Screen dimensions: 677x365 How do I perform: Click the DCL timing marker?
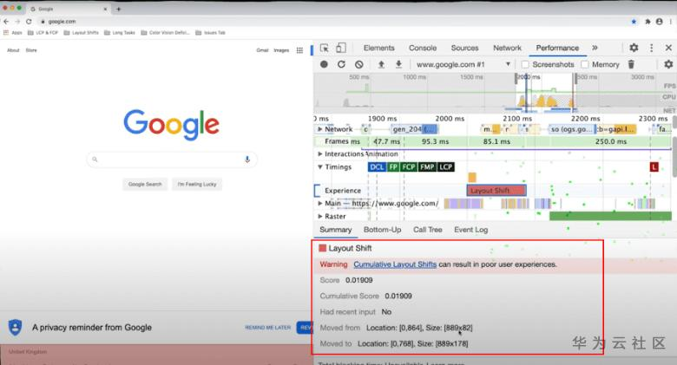tap(377, 167)
